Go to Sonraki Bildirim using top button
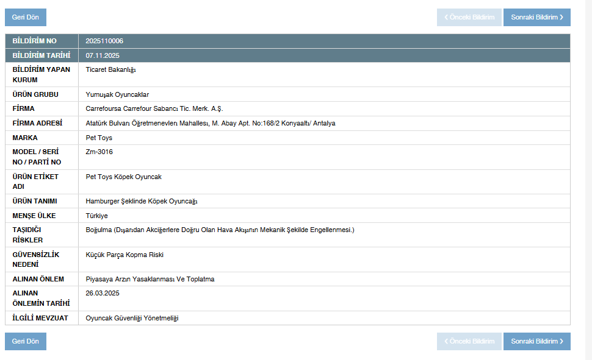592x360 pixels. 536,18
